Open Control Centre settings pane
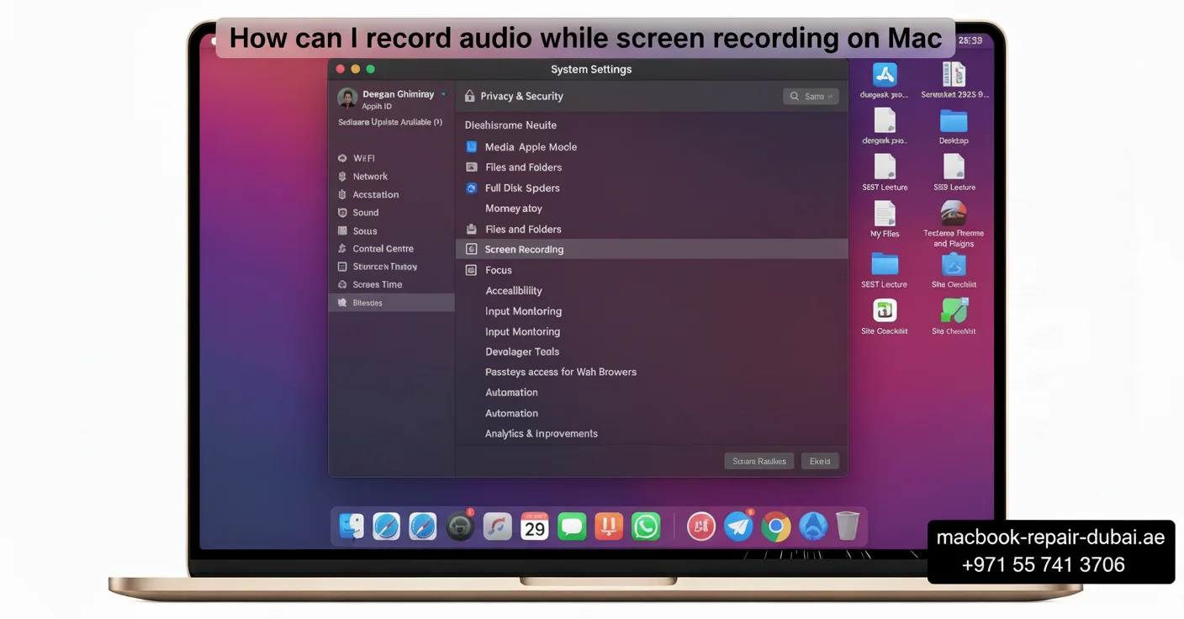1184x619 pixels. (383, 249)
